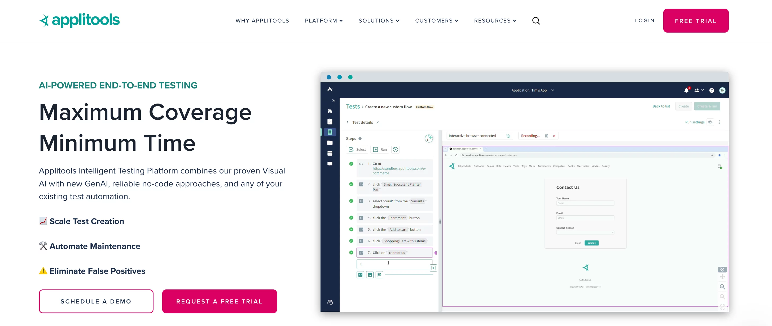Screen dimensions: 772x326
Task: Expand the Test details section
Action: 347,122
